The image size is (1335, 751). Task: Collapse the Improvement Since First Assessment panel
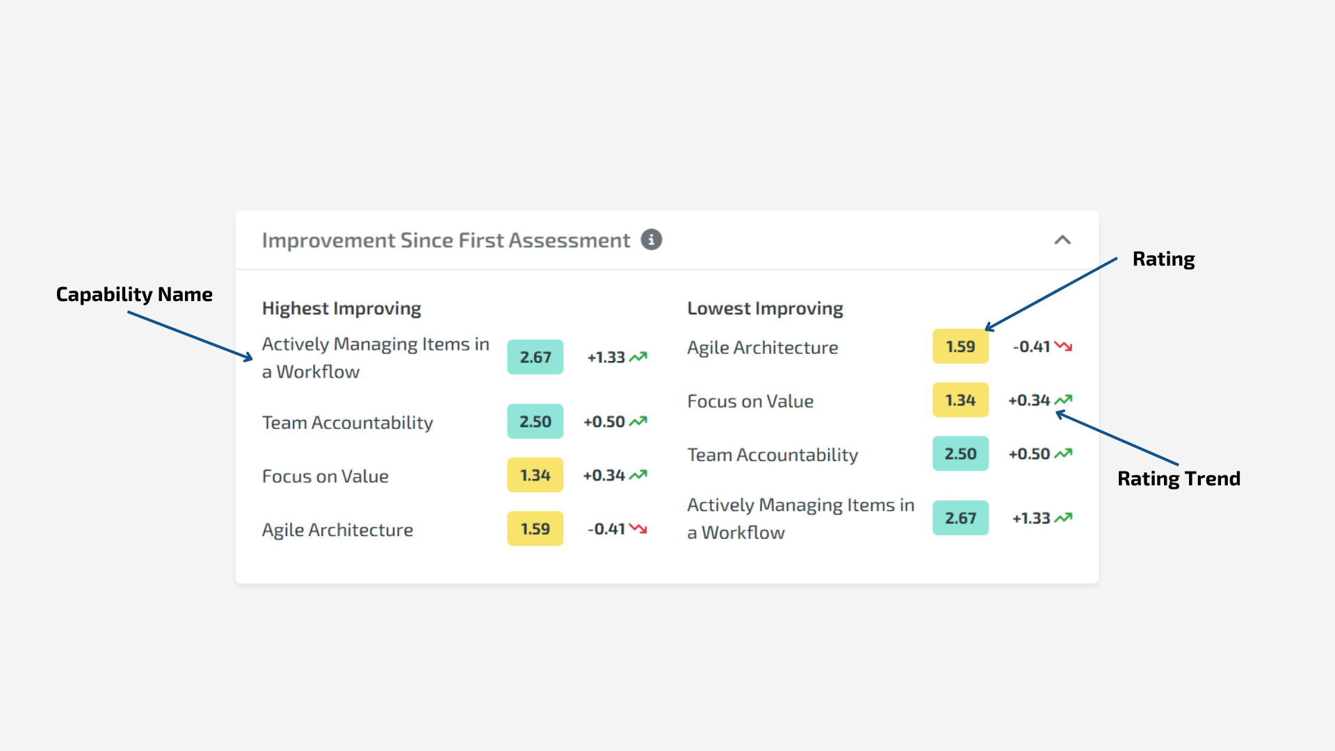point(1062,240)
